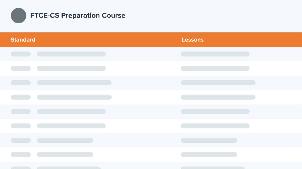
Task: Select the Standard column header
Action: coord(23,40)
